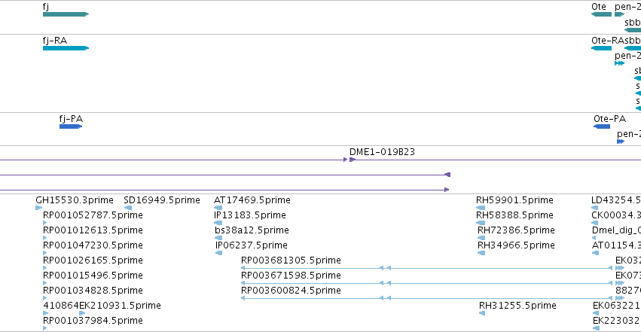Select the GH15530.3prime EST marker
This screenshot has width=641, height=332.
39,208
